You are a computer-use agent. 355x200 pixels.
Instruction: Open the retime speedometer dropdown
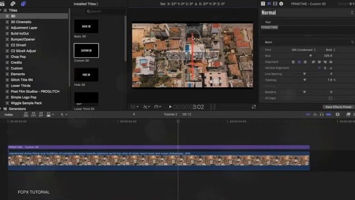coord(158,107)
